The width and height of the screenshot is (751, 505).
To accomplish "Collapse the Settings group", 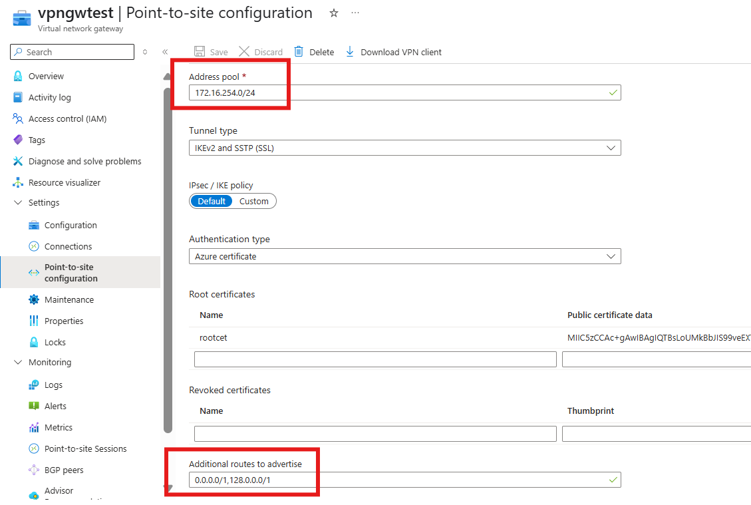I will click(x=19, y=202).
